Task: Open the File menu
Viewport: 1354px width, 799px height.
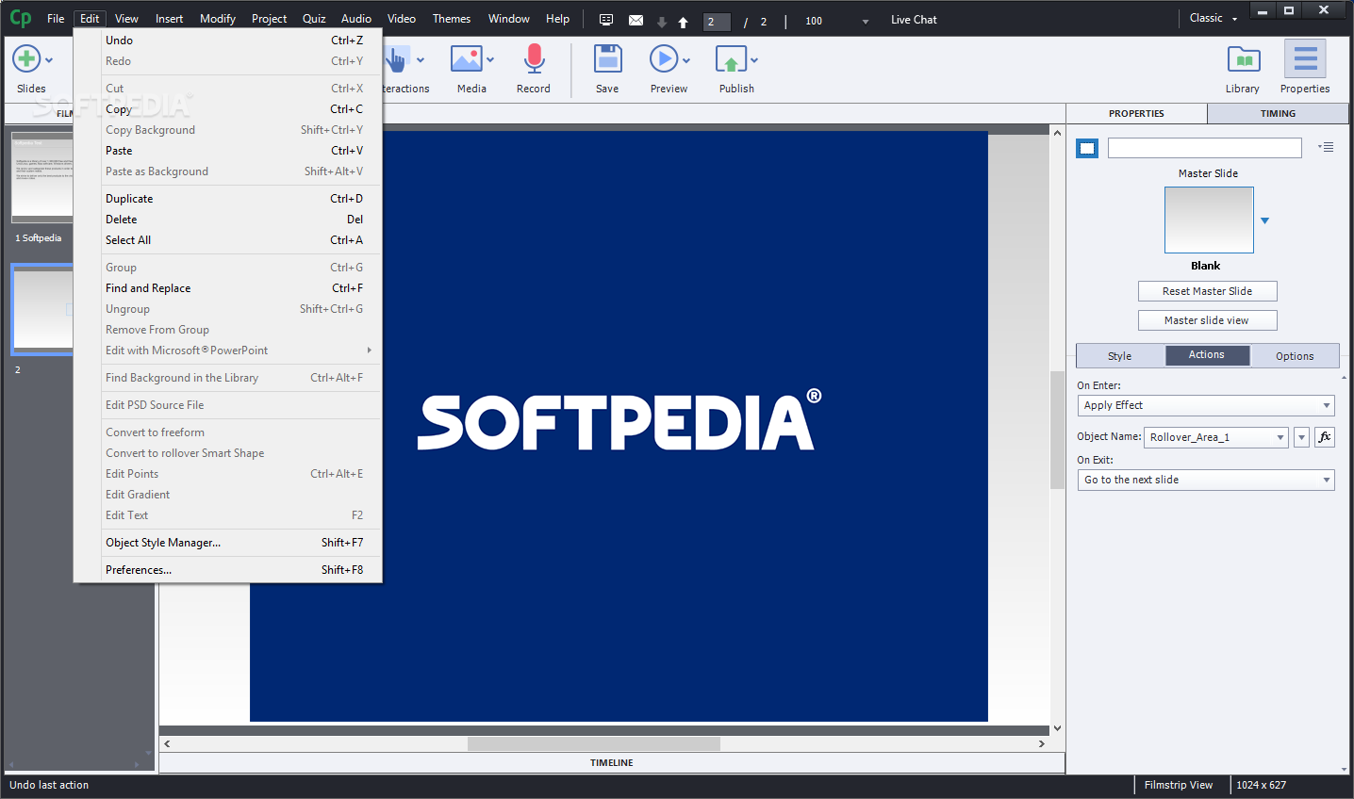Action: [56, 19]
